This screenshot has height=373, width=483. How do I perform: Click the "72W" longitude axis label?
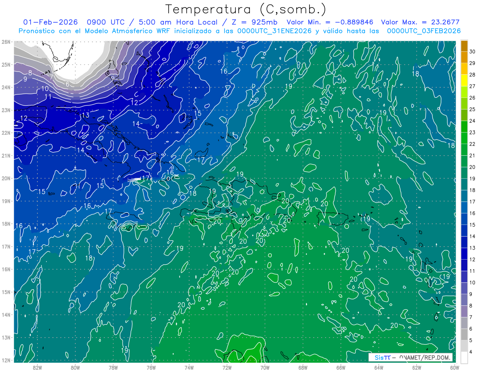(x=227, y=367)
